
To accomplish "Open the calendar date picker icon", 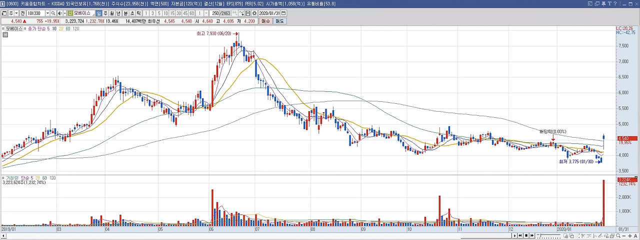I will [283, 13].
